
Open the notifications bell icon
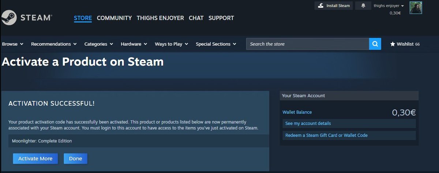[363, 6]
